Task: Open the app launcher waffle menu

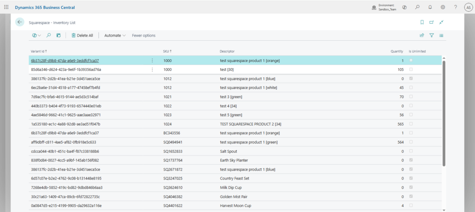Action: click(x=6, y=7)
